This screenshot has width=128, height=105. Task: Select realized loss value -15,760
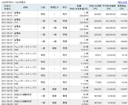pyautogui.click(x=123, y=21)
